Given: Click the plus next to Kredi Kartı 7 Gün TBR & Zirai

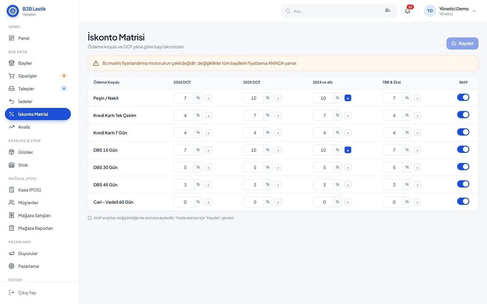Looking at the screenshot, I should (x=418, y=133).
